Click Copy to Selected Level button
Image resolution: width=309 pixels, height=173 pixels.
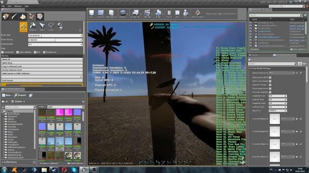pos(42,66)
